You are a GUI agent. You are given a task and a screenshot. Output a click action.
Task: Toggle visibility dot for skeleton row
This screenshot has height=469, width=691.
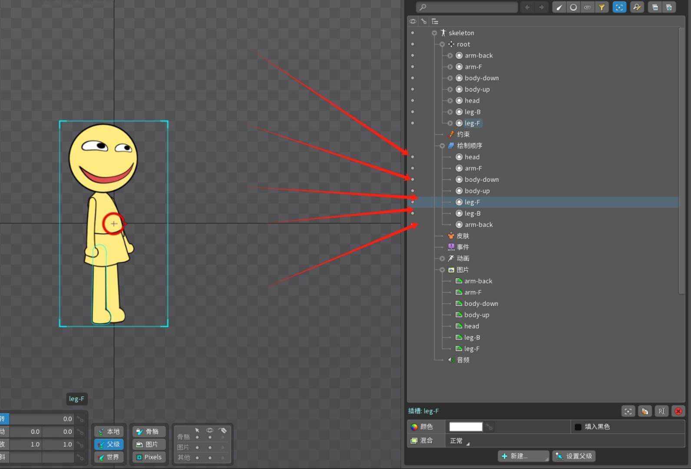tap(413, 33)
